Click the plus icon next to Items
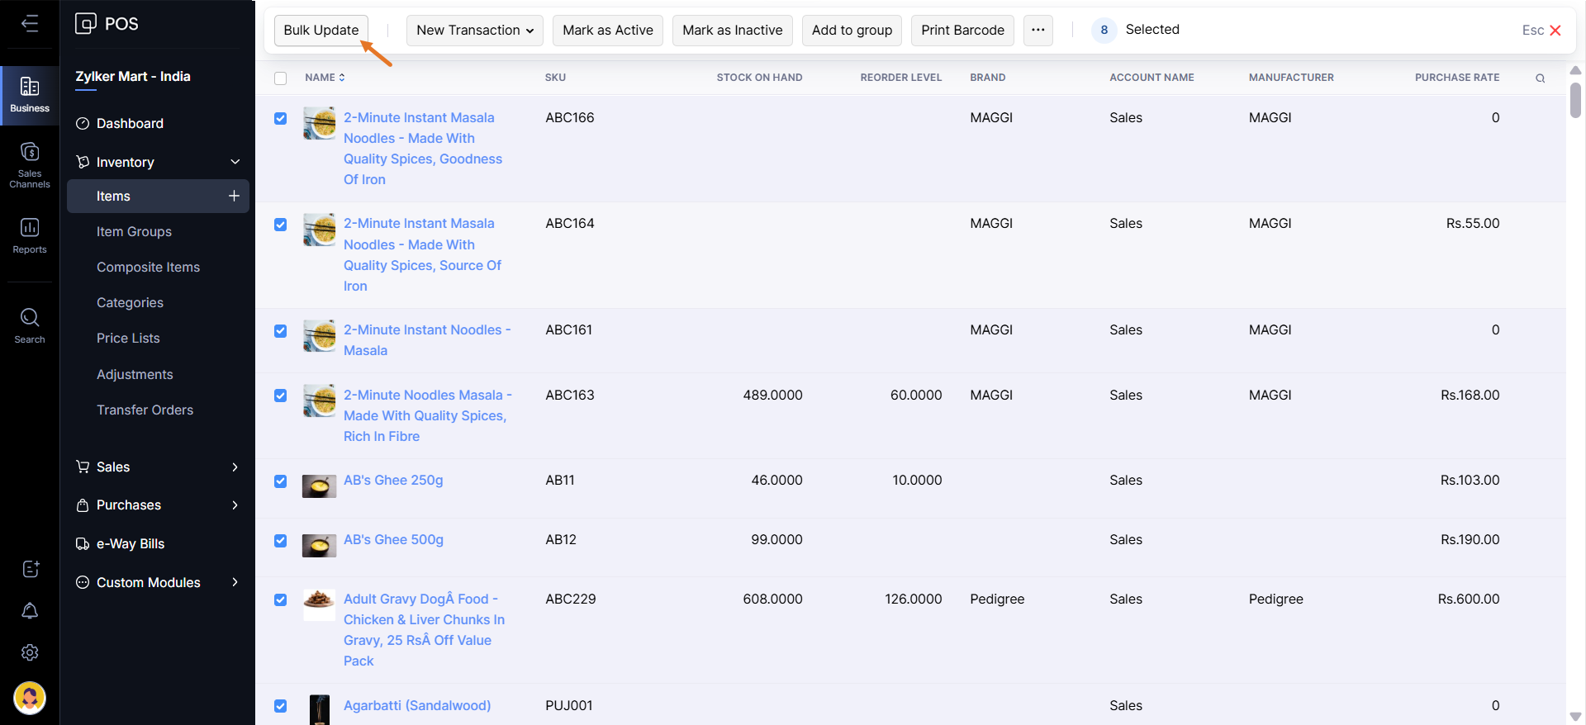Viewport: 1586px width, 725px height. tap(234, 196)
